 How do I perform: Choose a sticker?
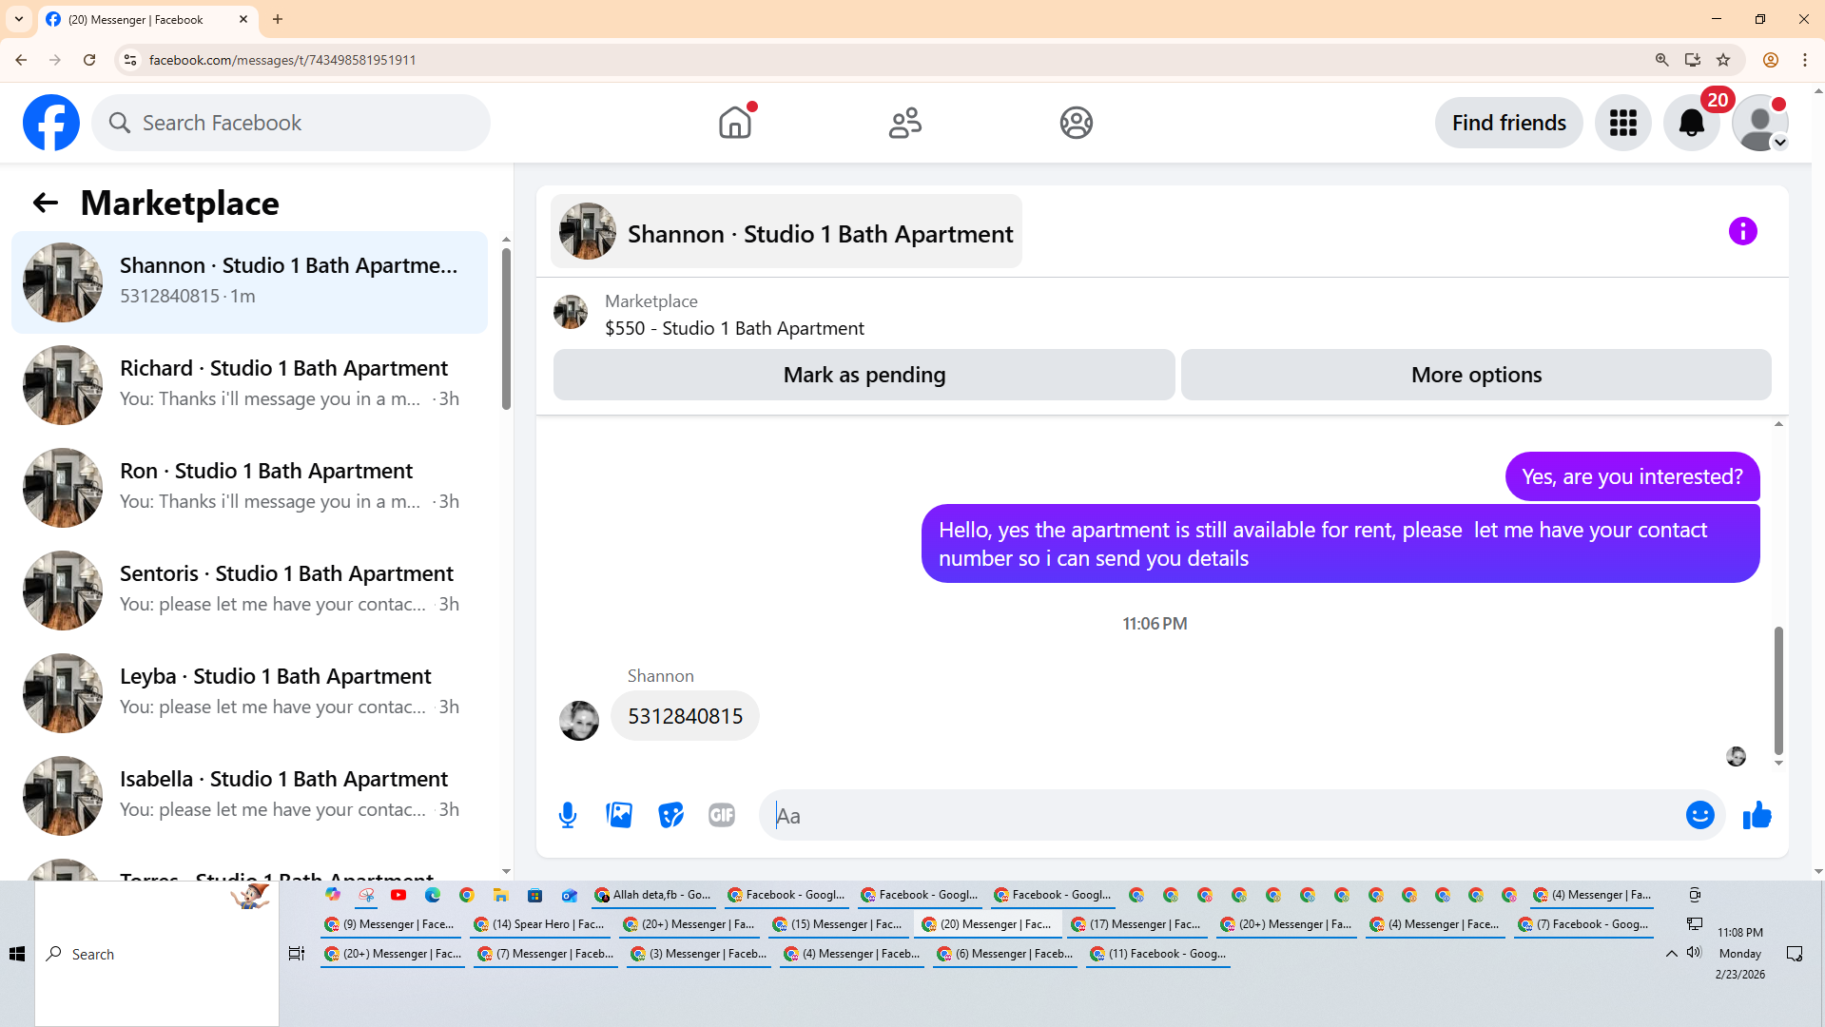(670, 815)
